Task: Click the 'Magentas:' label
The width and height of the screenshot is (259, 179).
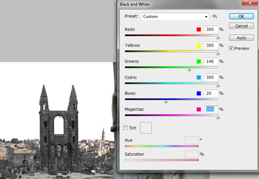Action: tap(134, 109)
